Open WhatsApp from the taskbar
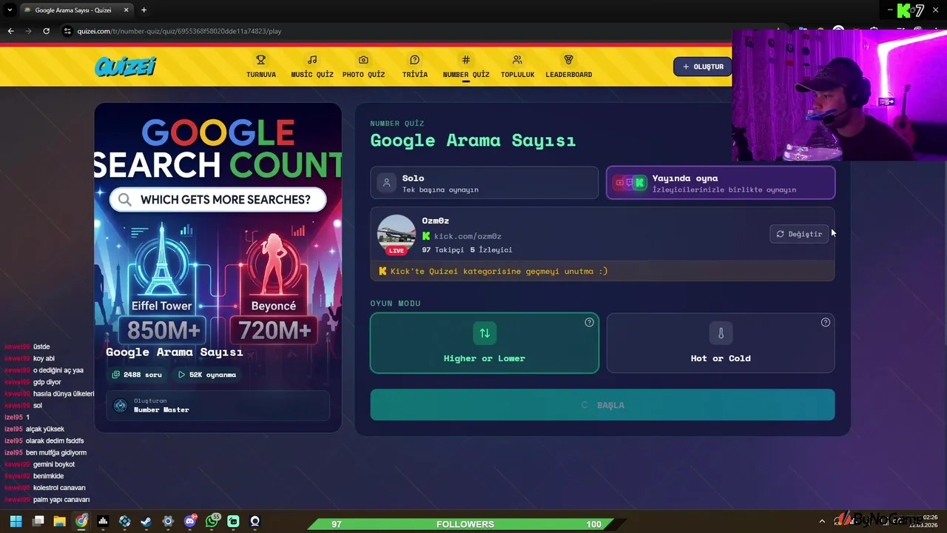The image size is (947, 533). [212, 522]
